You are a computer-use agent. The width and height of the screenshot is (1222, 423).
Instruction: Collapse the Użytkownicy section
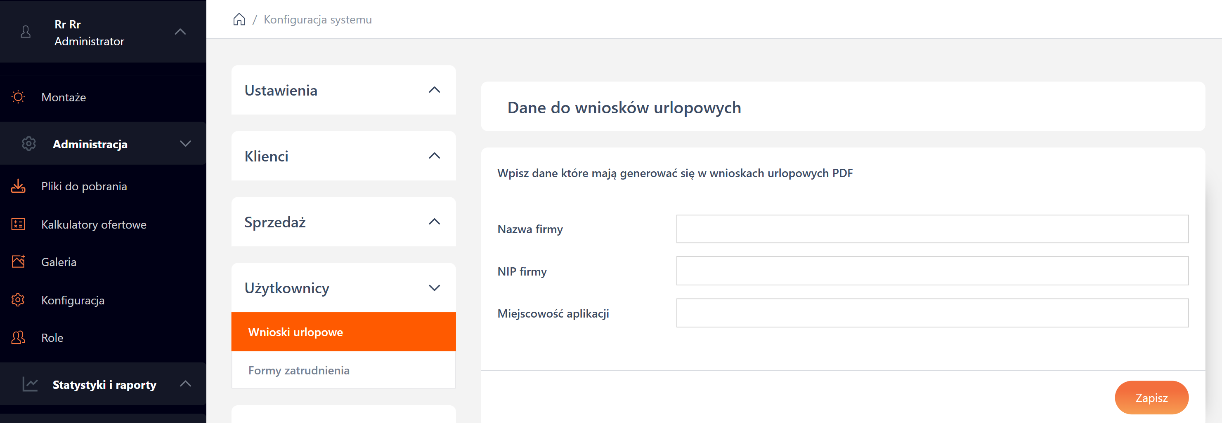(434, 288)
